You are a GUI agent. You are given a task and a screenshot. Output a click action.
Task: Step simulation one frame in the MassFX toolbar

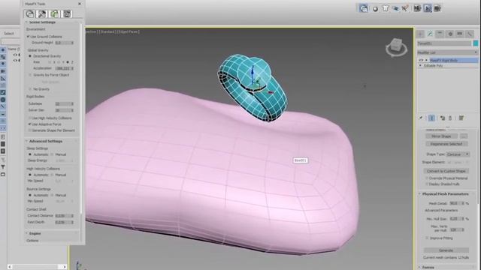click(437, 8)
